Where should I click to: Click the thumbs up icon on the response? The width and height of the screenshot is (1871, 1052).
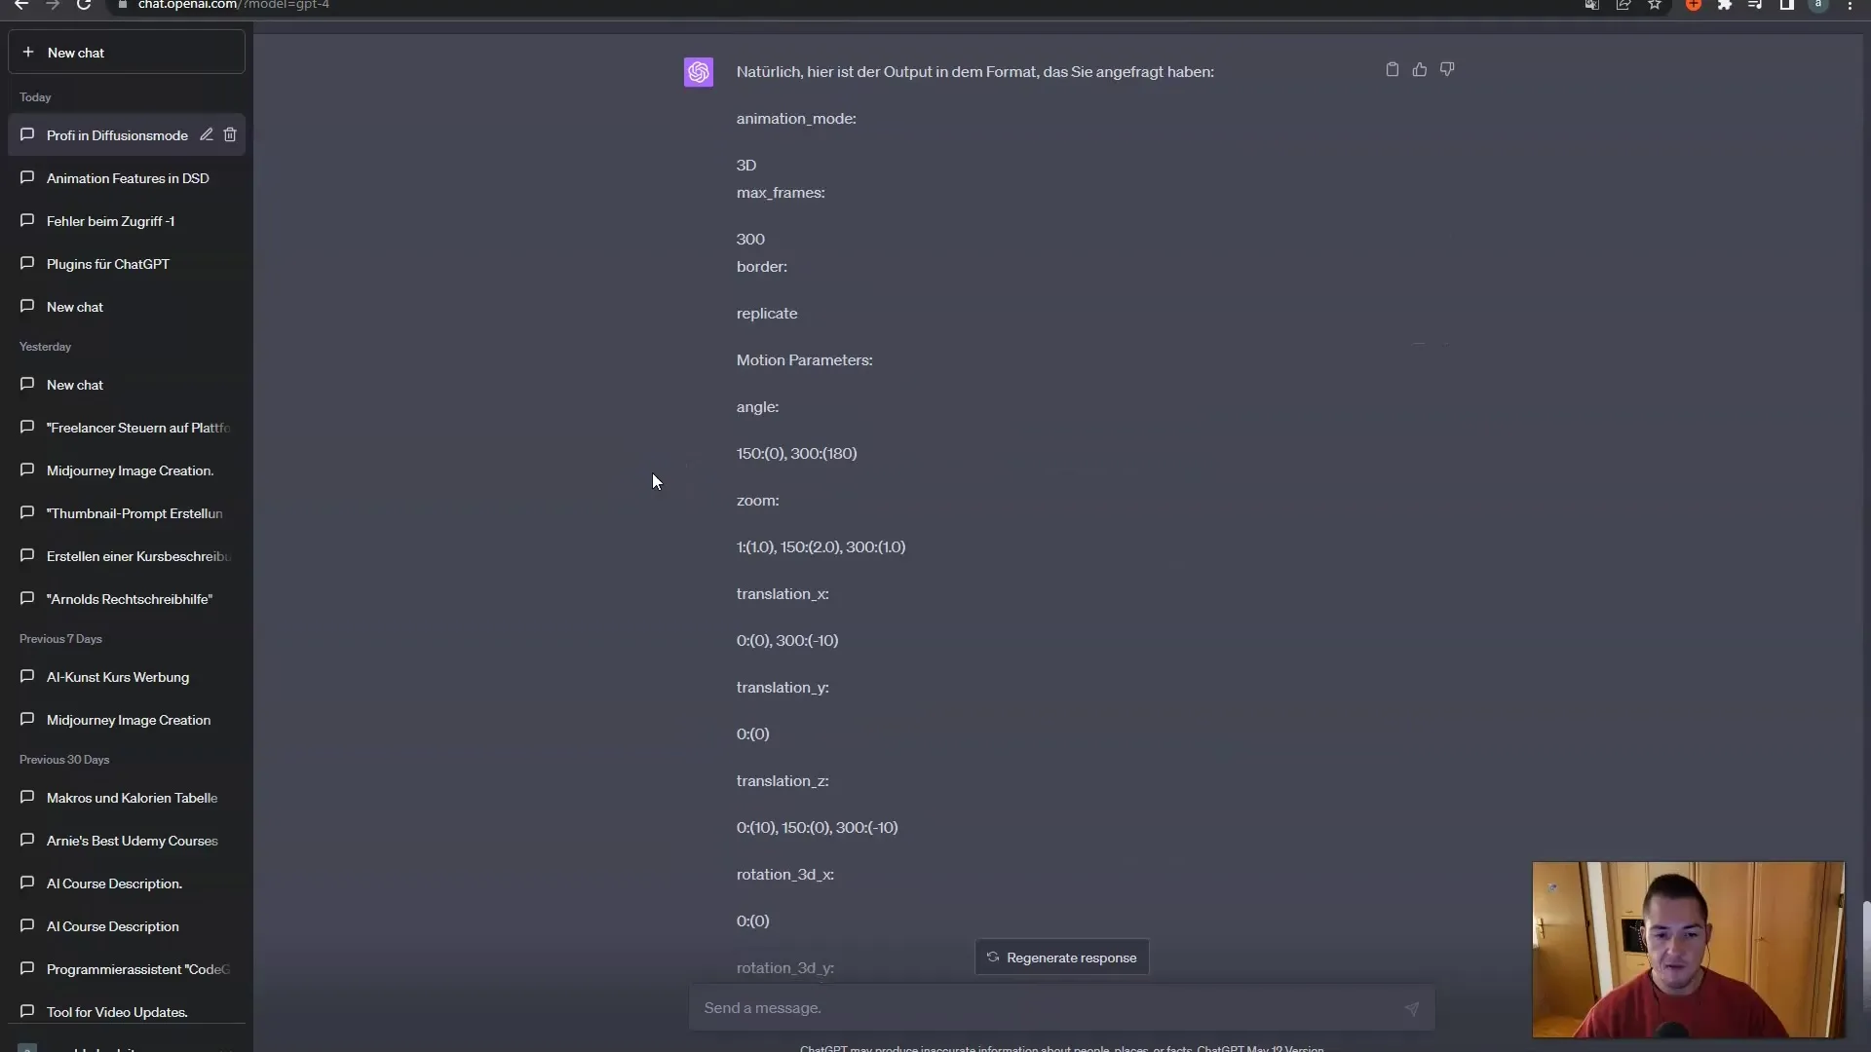pos(1420,69)
